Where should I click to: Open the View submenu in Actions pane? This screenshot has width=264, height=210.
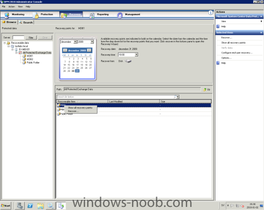click(239, 21)
